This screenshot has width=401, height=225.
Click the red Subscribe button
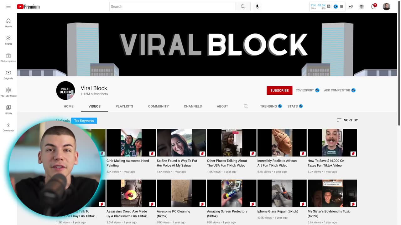pos(279,91)
